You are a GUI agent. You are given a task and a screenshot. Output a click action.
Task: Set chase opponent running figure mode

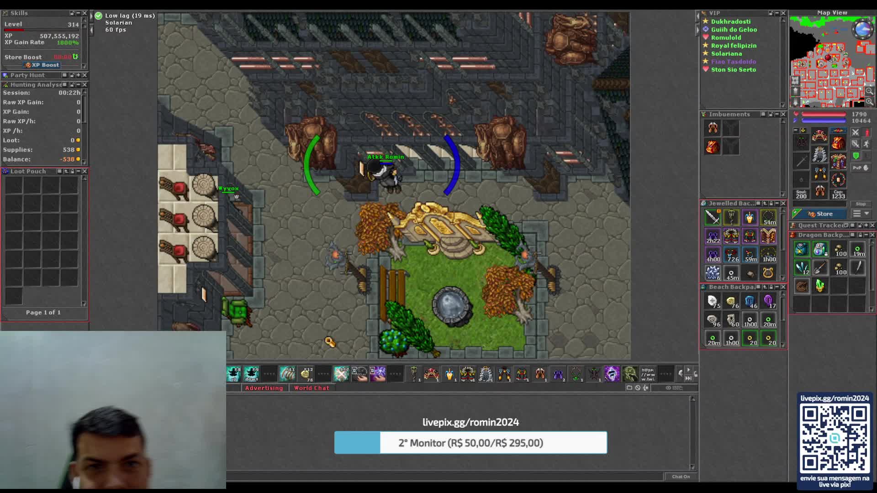866,144
